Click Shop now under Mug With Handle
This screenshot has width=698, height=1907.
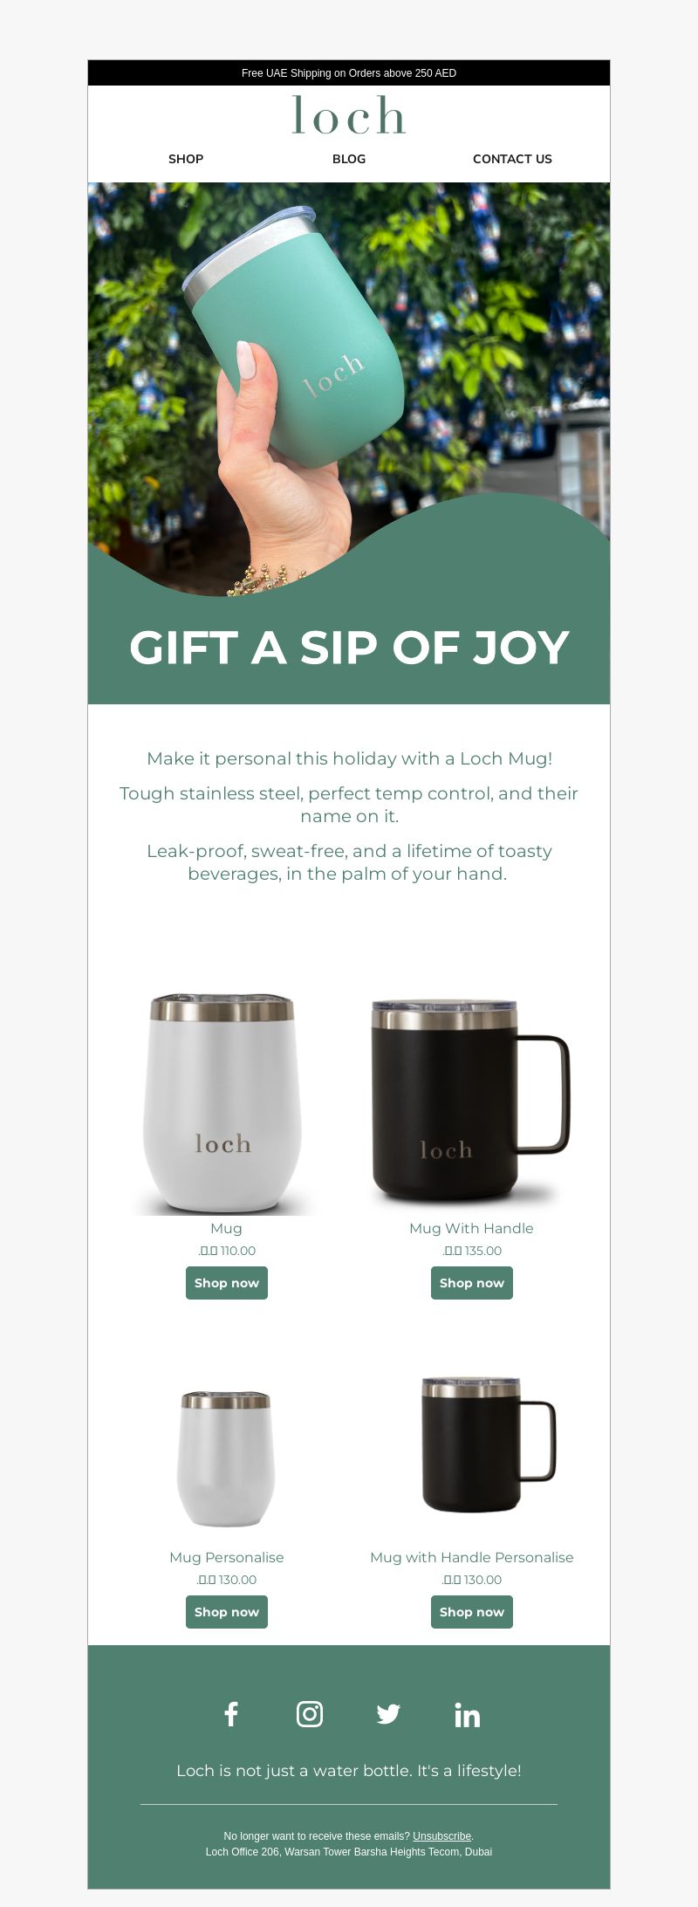coord(472,1283)
